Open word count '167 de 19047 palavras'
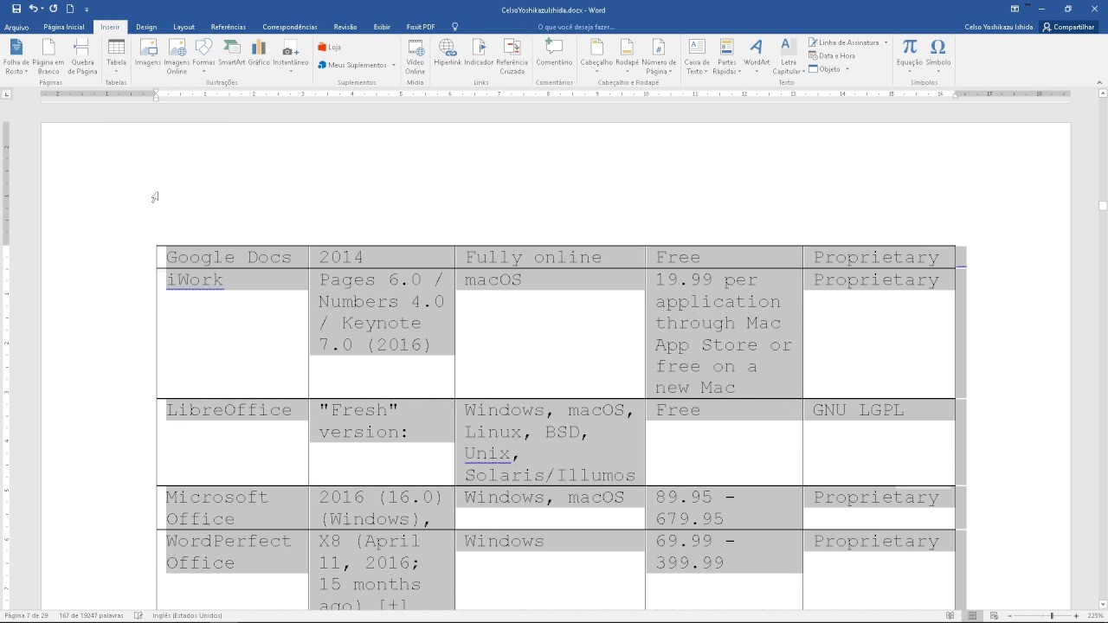Image resolution: width=1108 pixels, height=623 pixels. (91, 615)
